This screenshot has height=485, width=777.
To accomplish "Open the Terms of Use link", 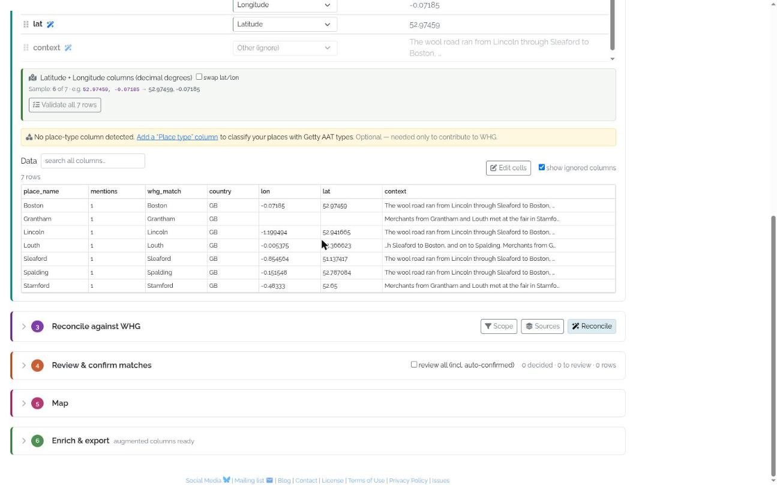I will [x=366, y=481].
